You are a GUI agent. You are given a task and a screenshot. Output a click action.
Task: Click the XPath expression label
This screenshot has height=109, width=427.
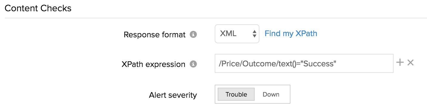coord(154,64)
